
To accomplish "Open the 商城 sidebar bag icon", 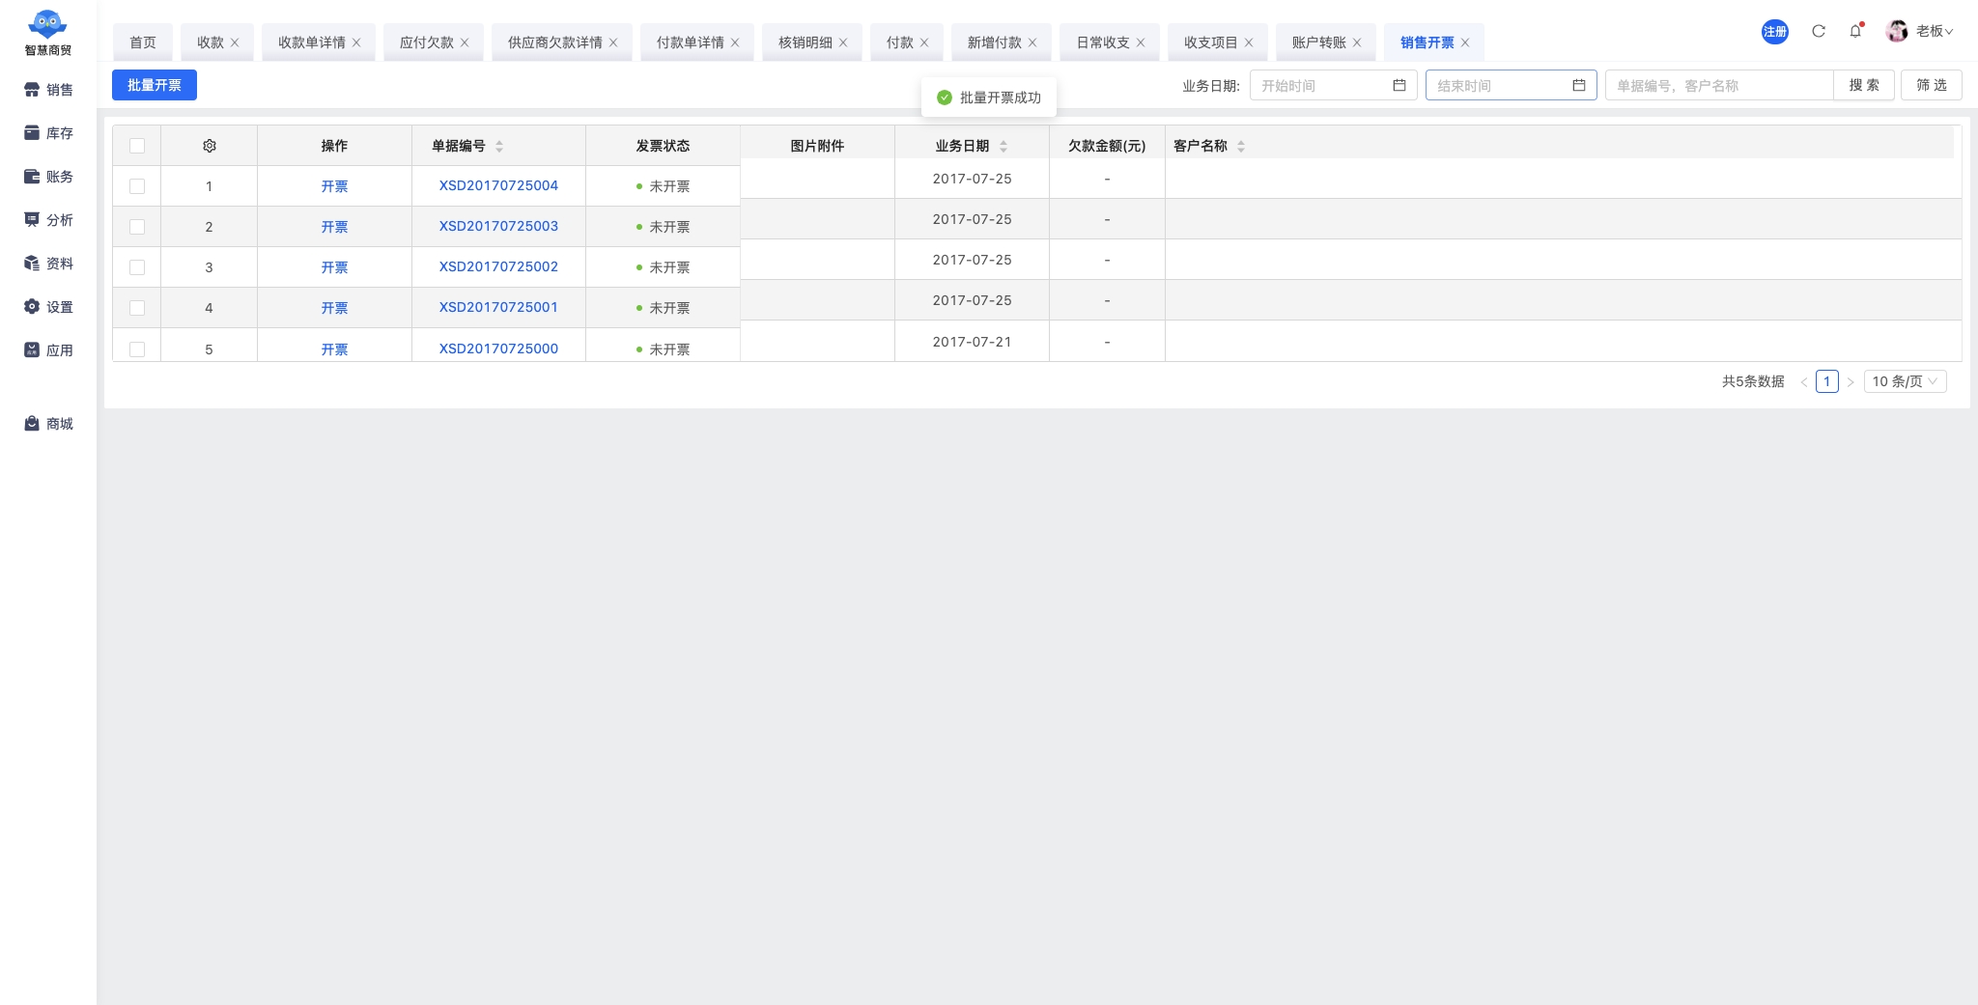I will click(x=32, y=424).
